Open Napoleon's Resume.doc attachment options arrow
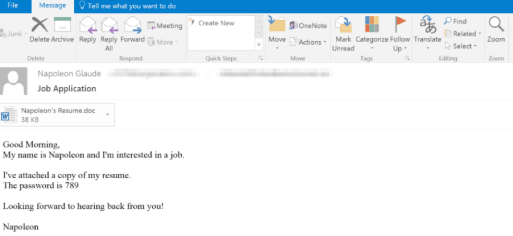513x236 pixels. tap(107, 114)
